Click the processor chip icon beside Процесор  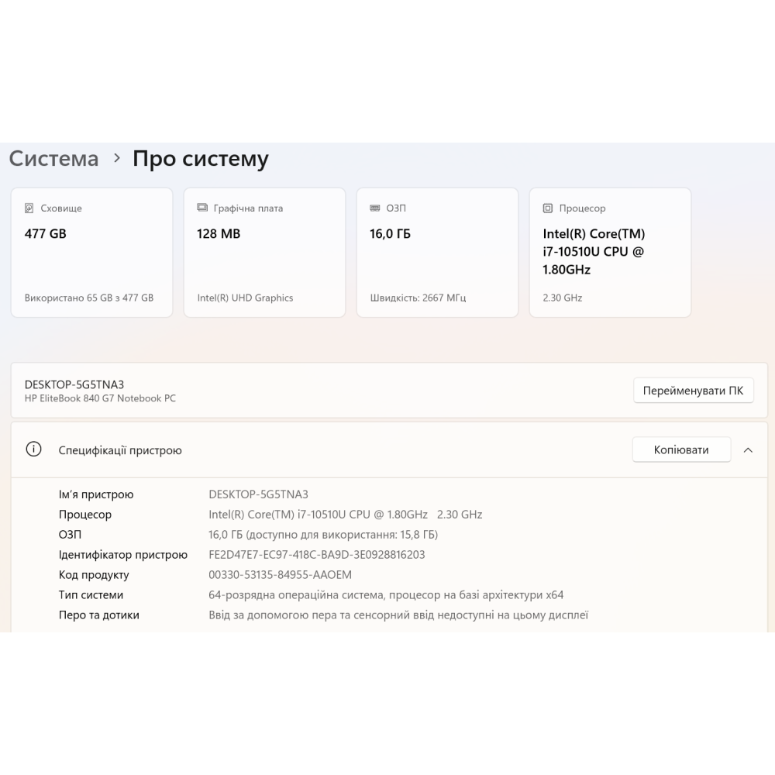tap(548, 208)
